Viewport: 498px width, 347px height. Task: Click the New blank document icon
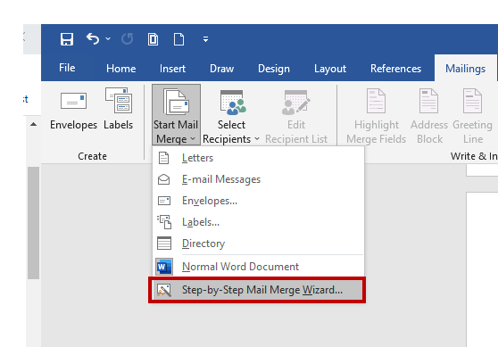click(x=178, y=39)
